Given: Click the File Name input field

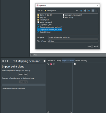Looking at the screenshot, I should coord(73,37).
